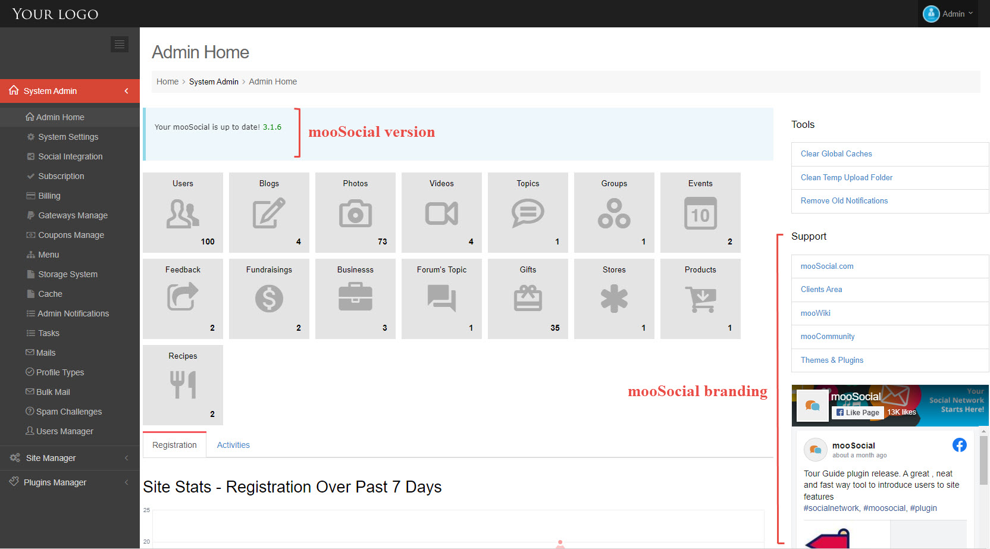Open the Blogs pencil tile icon
This screenshot has height=549, width=990.
point(269,214)
